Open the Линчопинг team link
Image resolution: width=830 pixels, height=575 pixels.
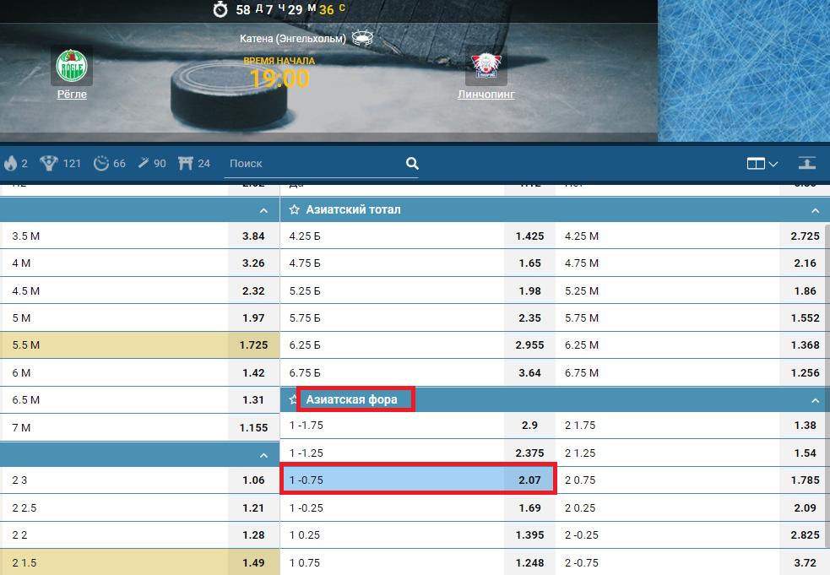(486, 95)
